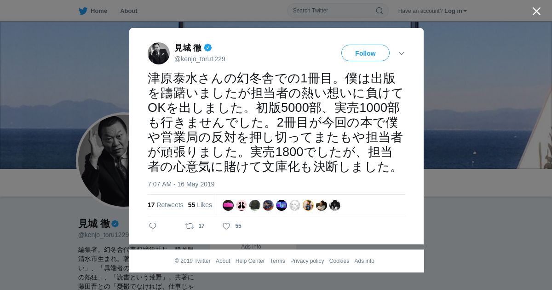The image size is (552, 290).
Task: Open the 17 Retweets list
Action: point(166,205)
